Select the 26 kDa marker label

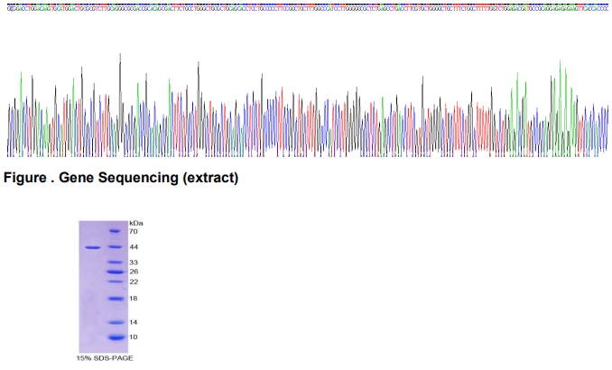click(133, 272)
